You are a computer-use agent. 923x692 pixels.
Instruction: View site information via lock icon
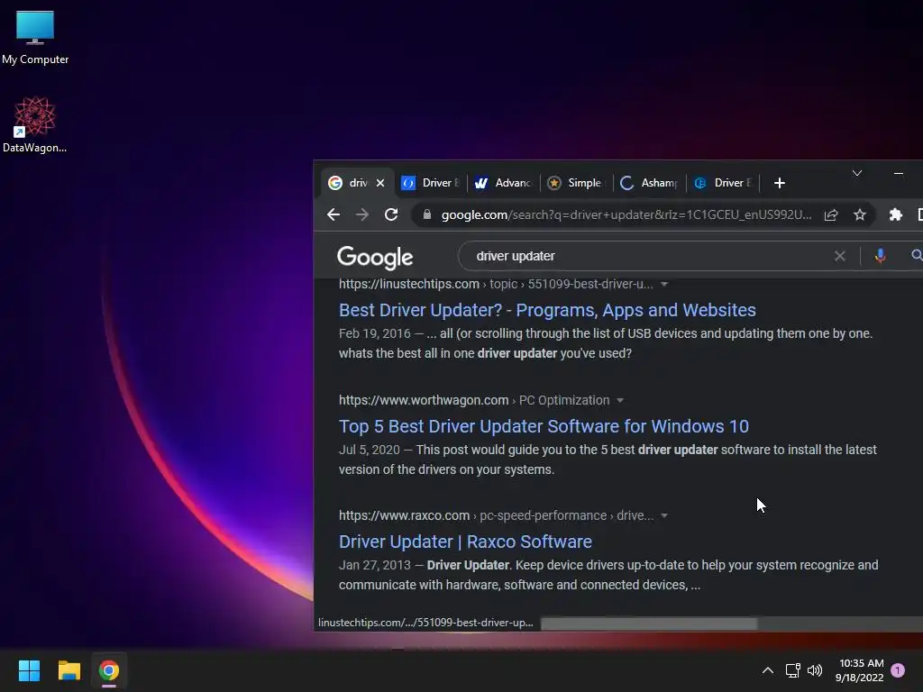[427, 214]
